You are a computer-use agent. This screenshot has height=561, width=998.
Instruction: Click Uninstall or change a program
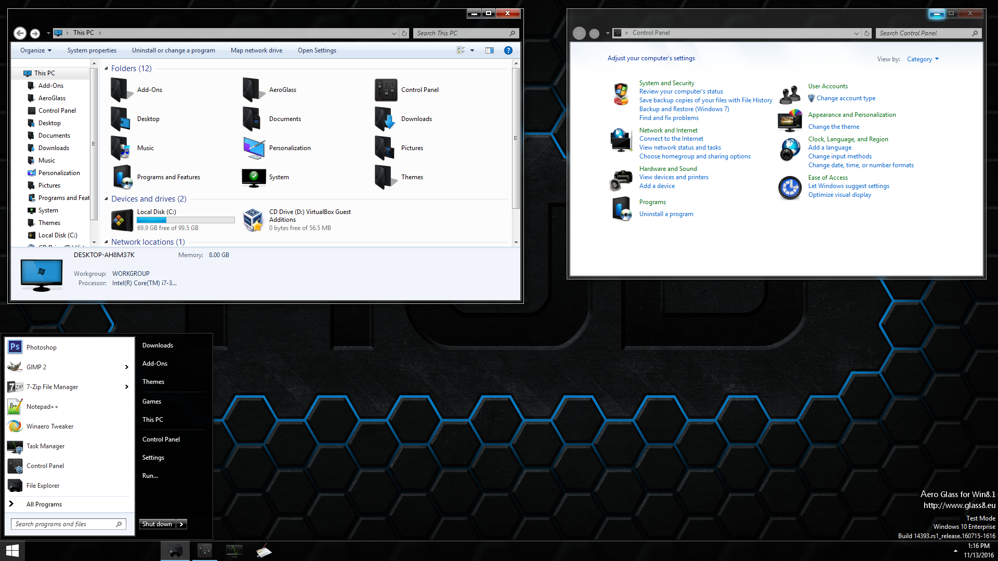(174, 50)
